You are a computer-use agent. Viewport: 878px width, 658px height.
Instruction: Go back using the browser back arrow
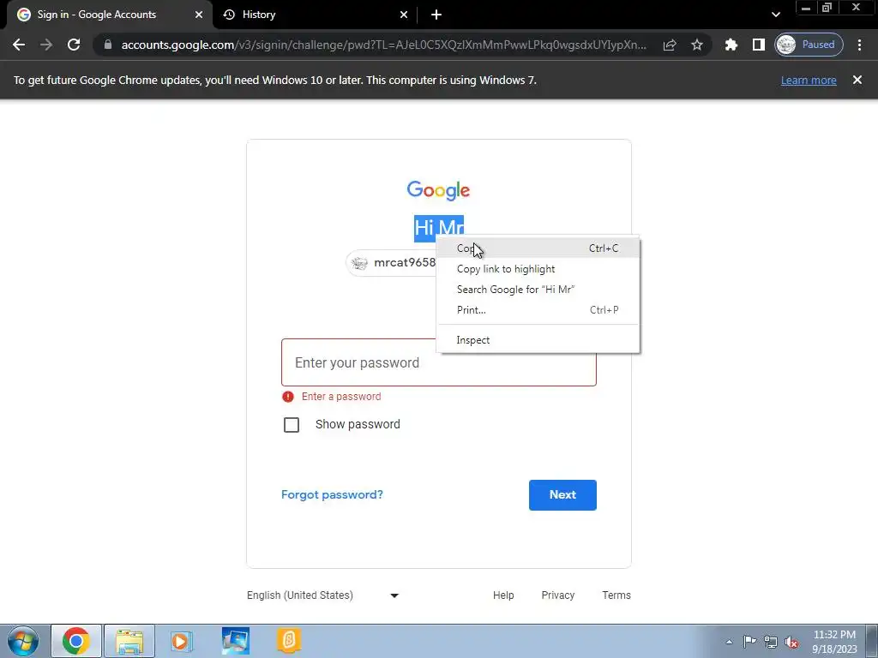tap(19, 45)
